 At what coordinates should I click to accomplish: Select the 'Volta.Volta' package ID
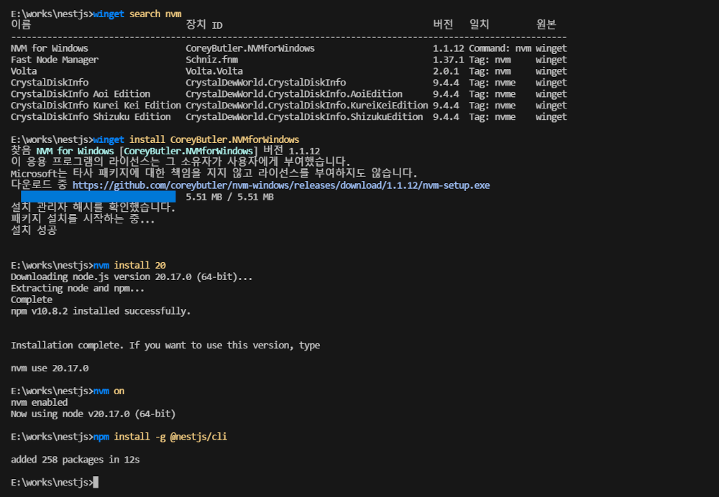(x=214, y=71)
